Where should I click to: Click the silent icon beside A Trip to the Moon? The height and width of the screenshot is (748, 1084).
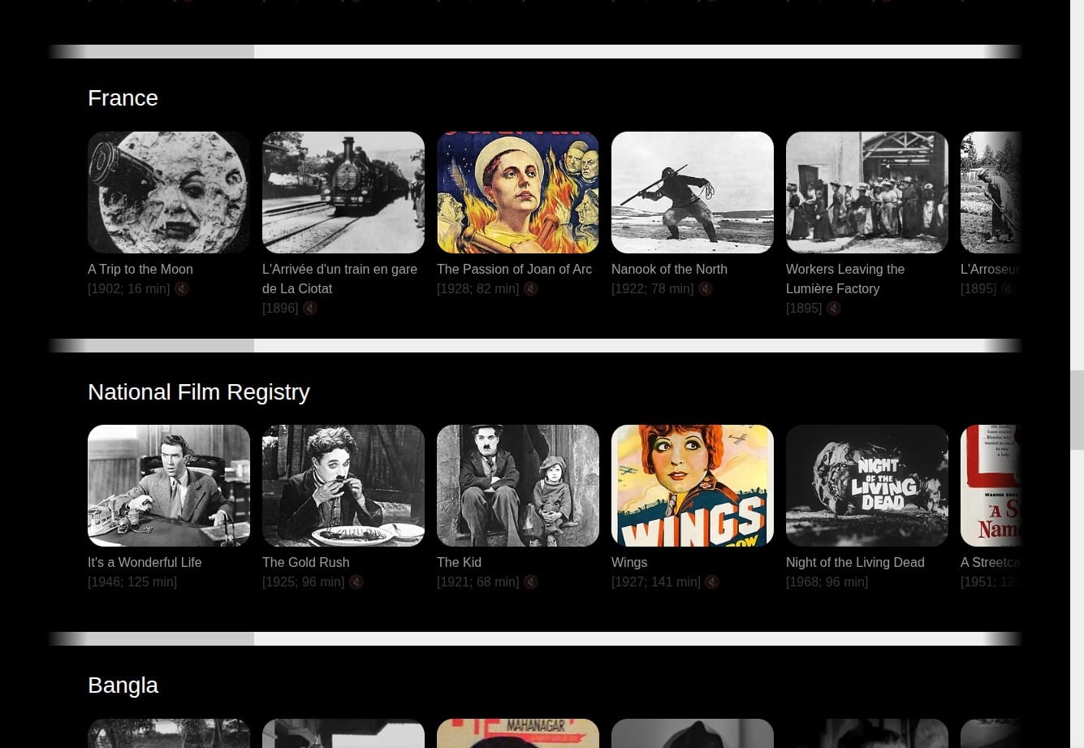pos(182,289)
